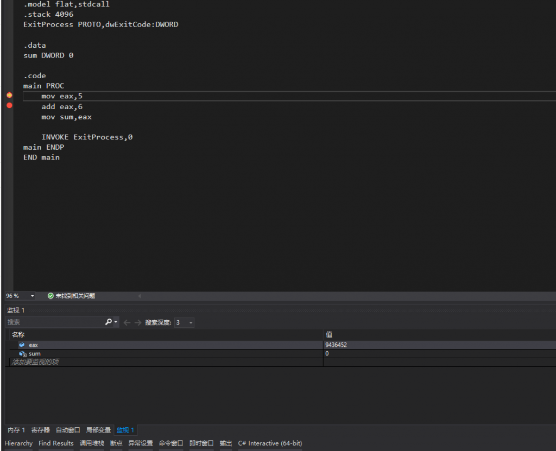This screenshot has height=451, width=556.
Task: Open the 调用堆栈 tab
Action: click(92, 443)
